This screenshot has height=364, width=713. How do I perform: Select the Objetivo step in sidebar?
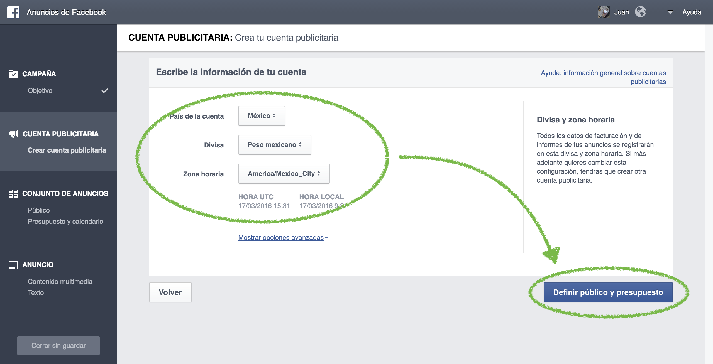(x=40, y=91)
